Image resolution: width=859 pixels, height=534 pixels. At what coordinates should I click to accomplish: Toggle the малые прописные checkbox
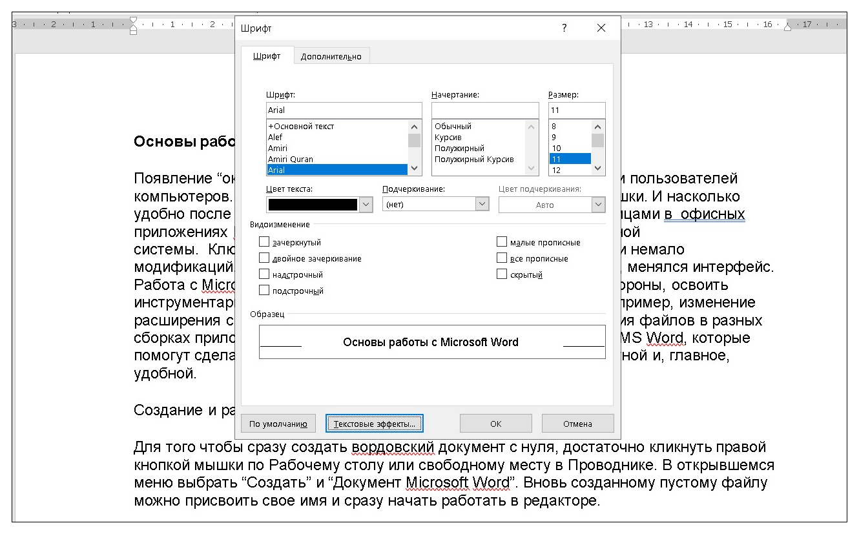(x=502, y=242)
